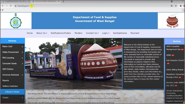Open the Tenders menu item

(x=78, y=33)
